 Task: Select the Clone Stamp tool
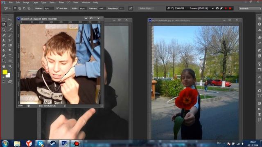point(4,40)
